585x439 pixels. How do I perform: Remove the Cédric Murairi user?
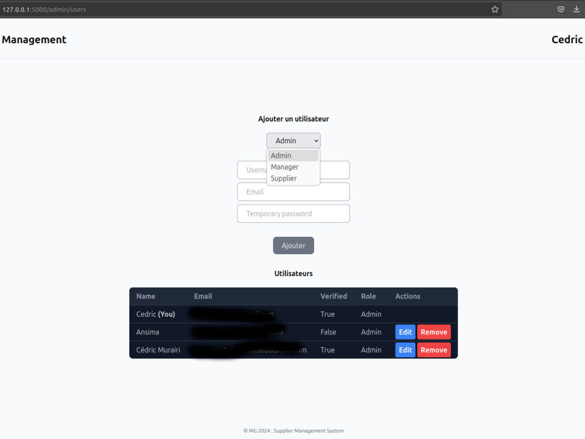[434, 350]
